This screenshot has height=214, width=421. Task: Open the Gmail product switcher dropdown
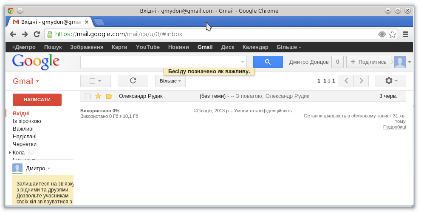(x=26, y=81)
